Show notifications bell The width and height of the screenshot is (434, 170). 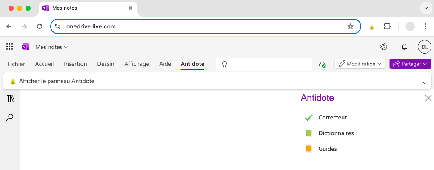(x=404, y=47)
